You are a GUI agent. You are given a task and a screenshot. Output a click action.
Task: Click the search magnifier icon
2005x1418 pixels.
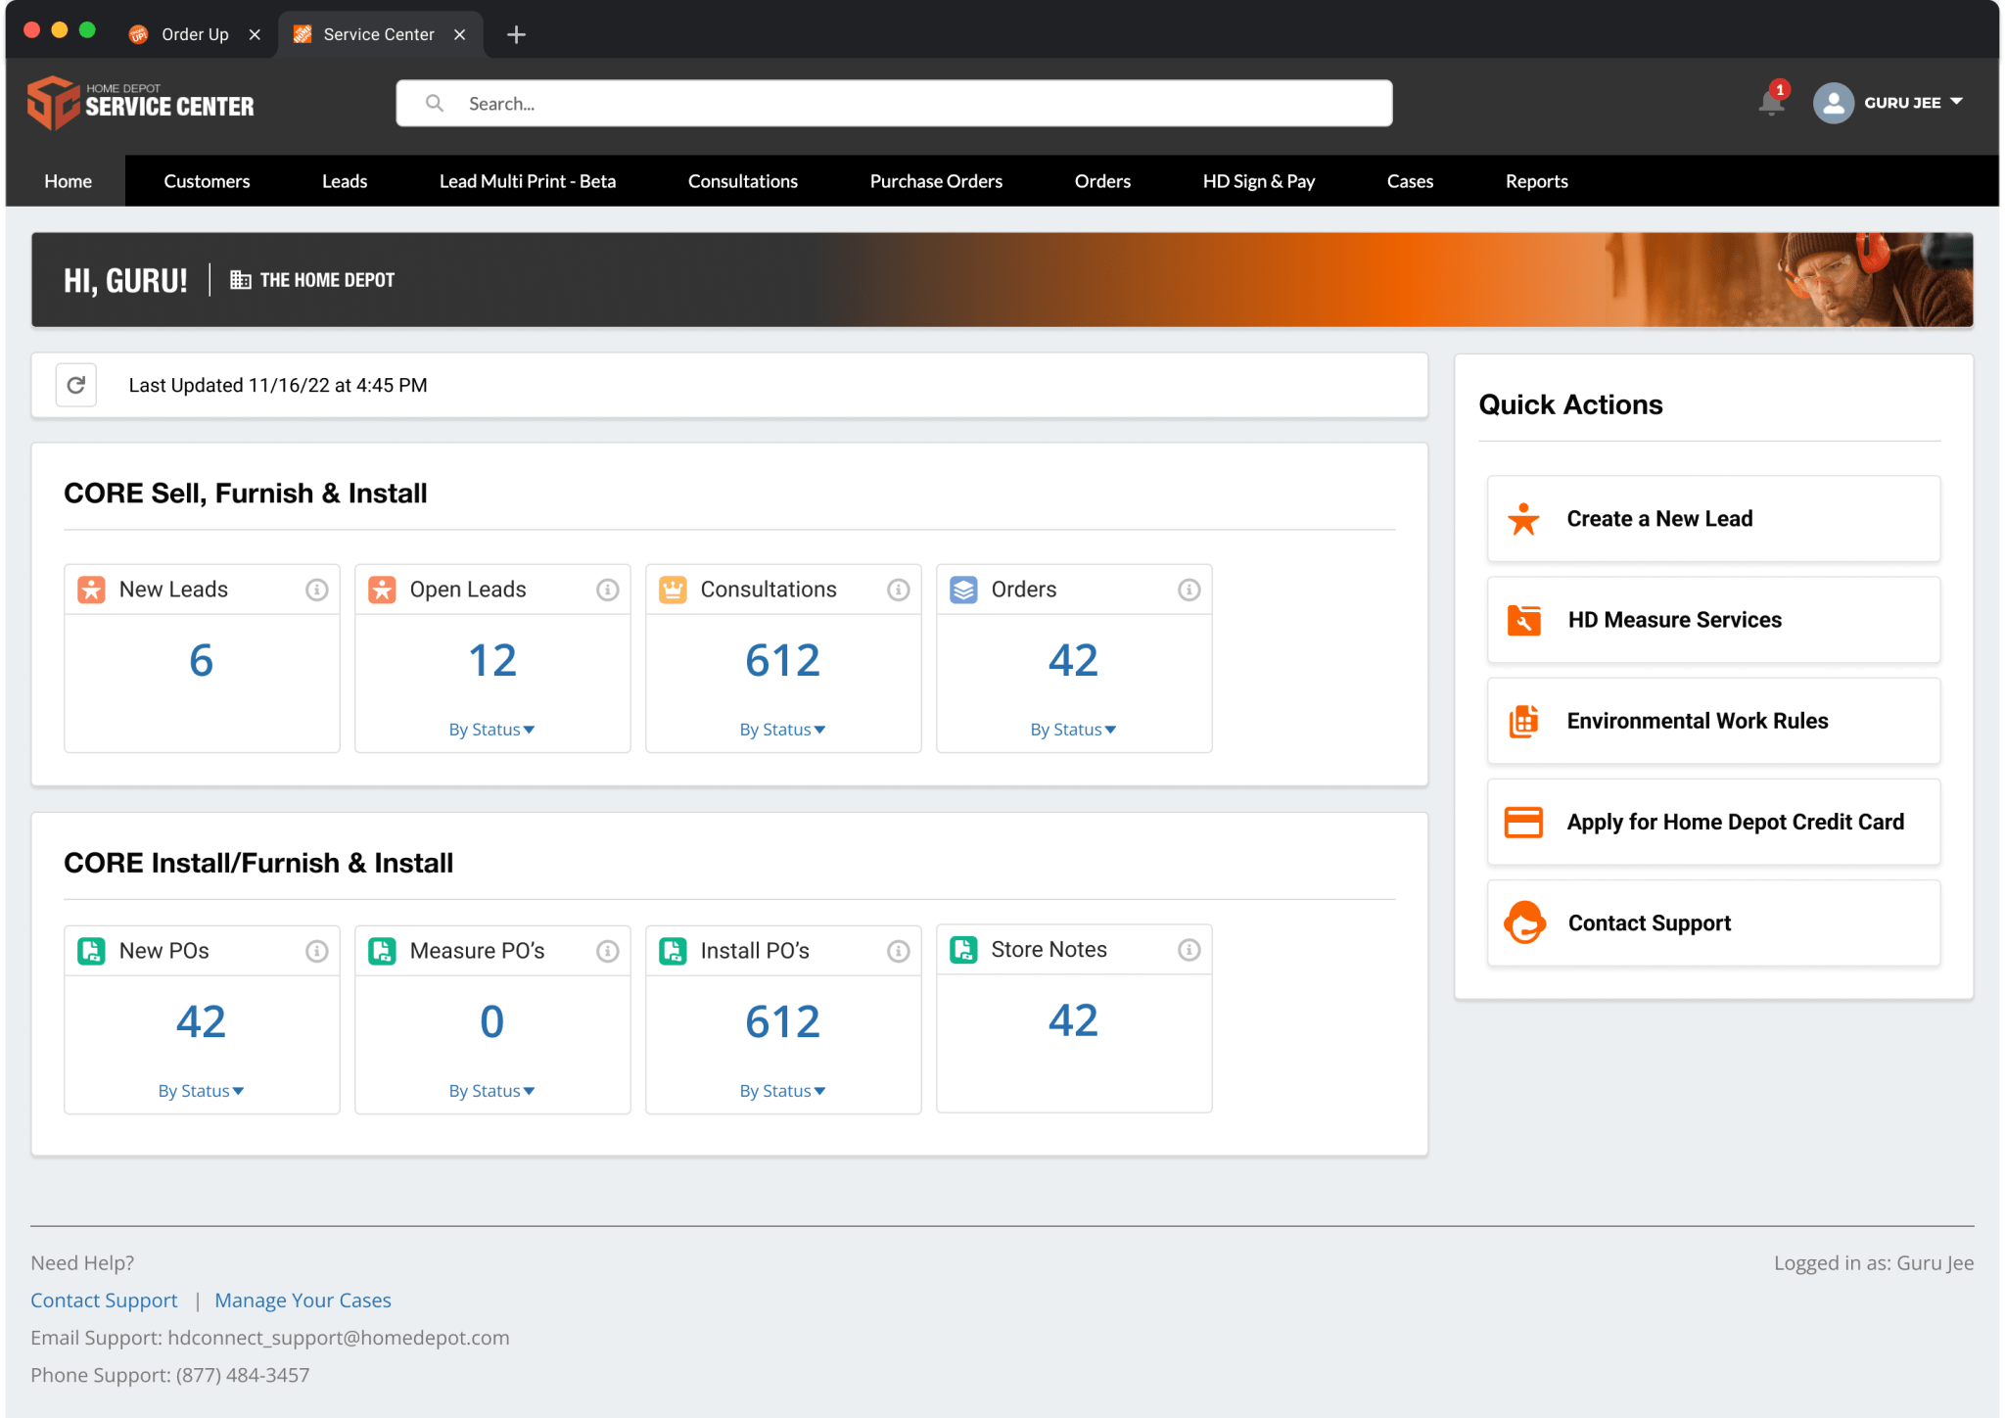tap(435, 103)
